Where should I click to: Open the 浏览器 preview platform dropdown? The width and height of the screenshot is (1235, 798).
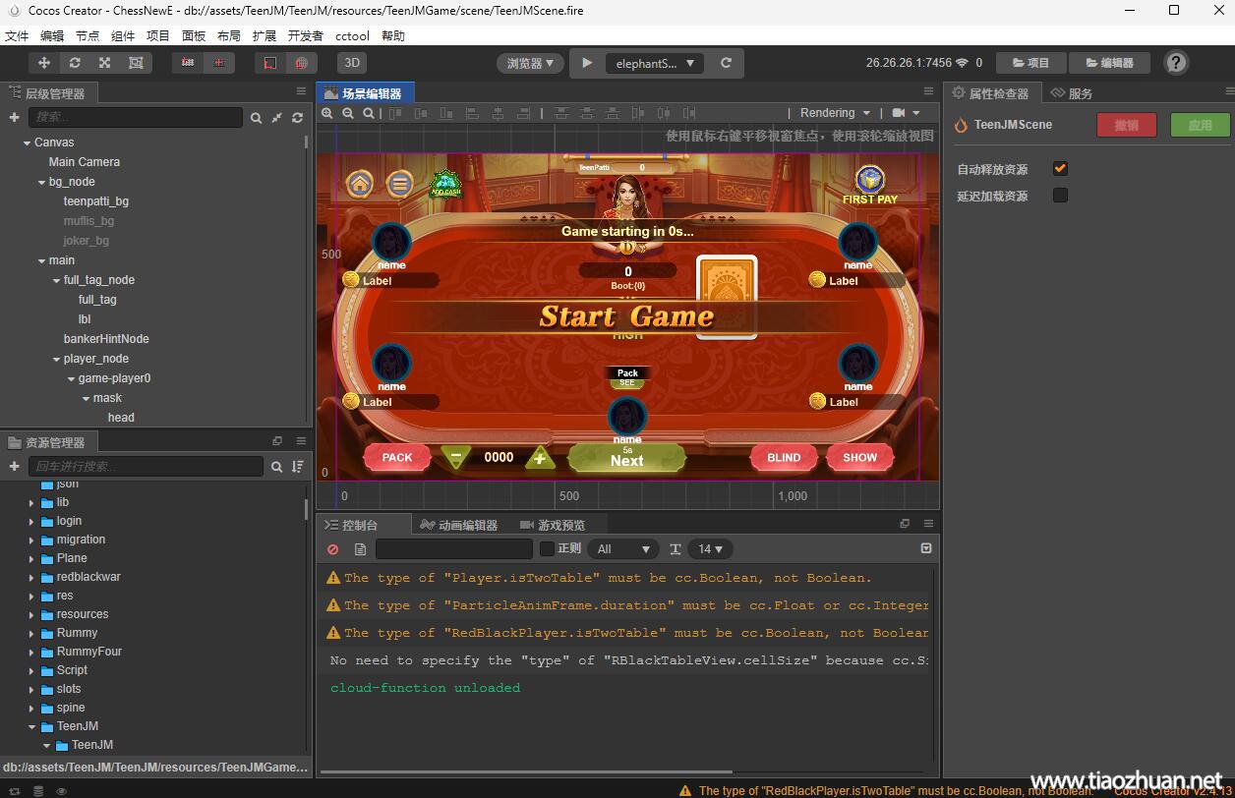point(530,63)
